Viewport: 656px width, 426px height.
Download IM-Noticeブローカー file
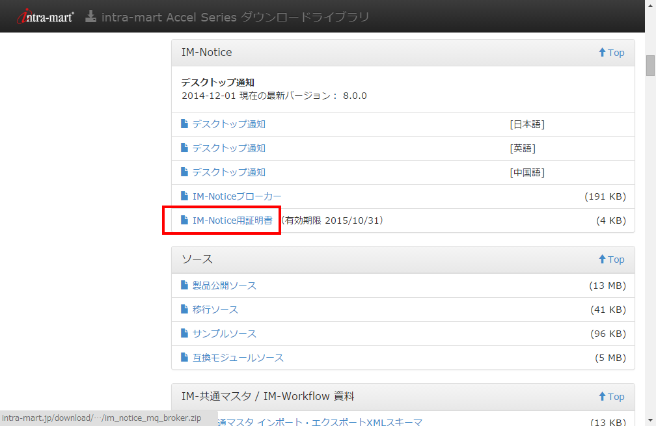pos(237,196)
